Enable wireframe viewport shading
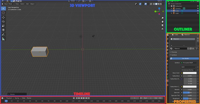 154,4
